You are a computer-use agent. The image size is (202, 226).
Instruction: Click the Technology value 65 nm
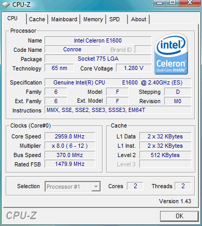(59, 68)
